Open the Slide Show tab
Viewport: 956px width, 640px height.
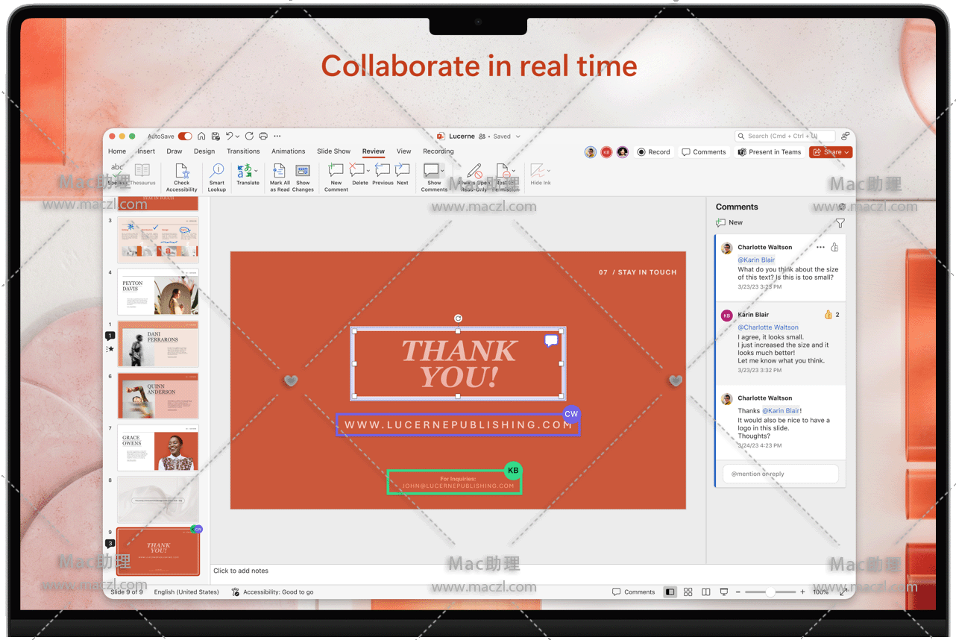click(333, 151)
